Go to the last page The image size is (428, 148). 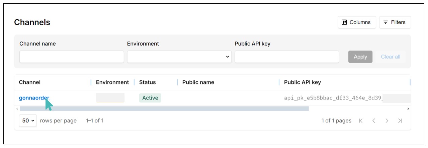pos(400,121)
